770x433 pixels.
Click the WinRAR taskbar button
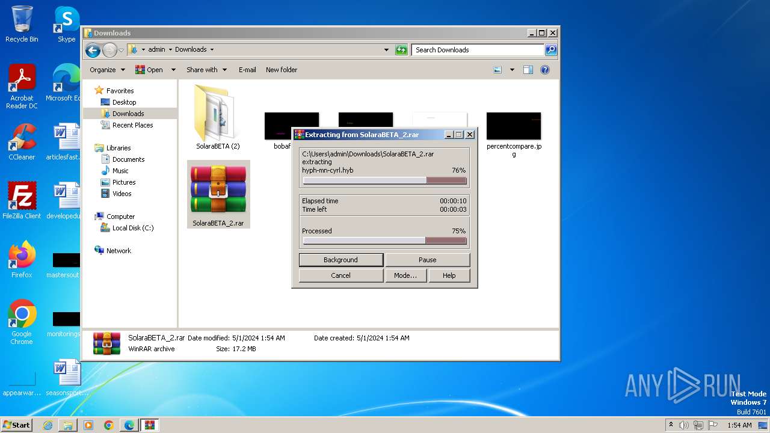tap(149, 425)
